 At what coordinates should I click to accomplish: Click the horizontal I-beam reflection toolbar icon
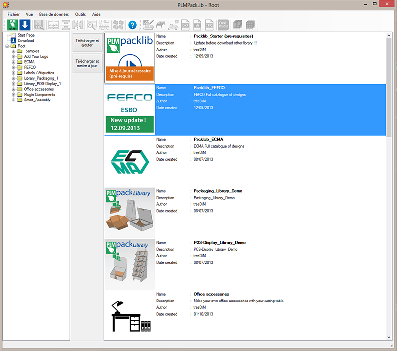click(66, 25)
